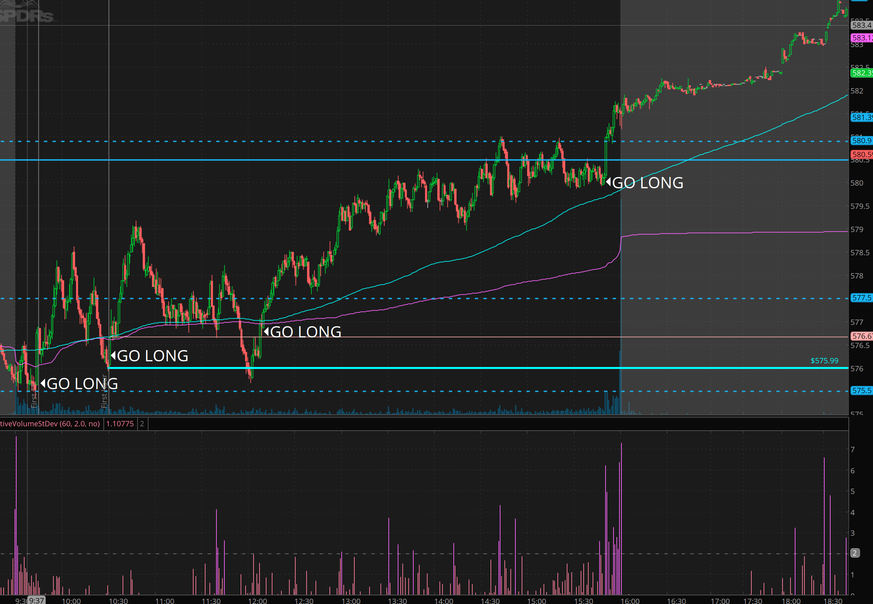Click the GO LONG signal arrow near 12:00

point(266,332)
